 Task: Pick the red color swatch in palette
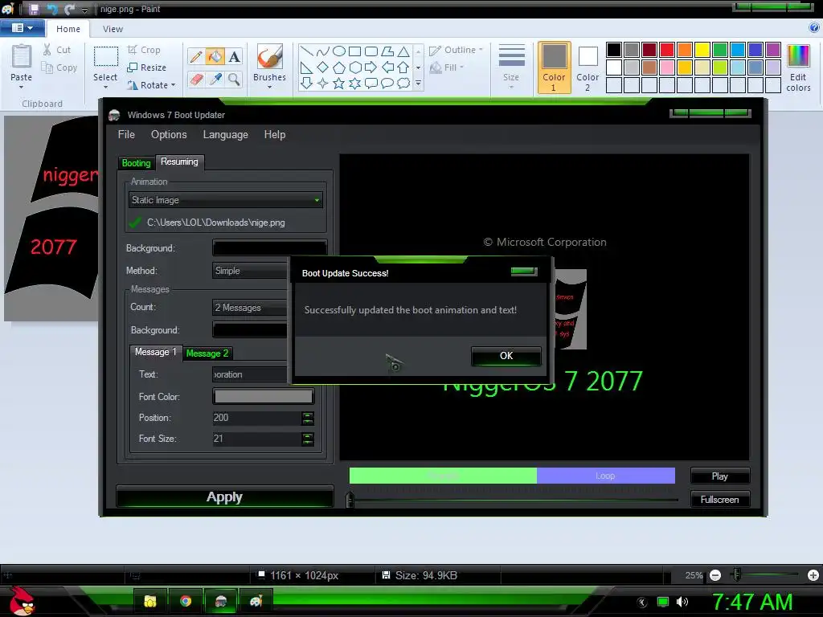[667, 50]
